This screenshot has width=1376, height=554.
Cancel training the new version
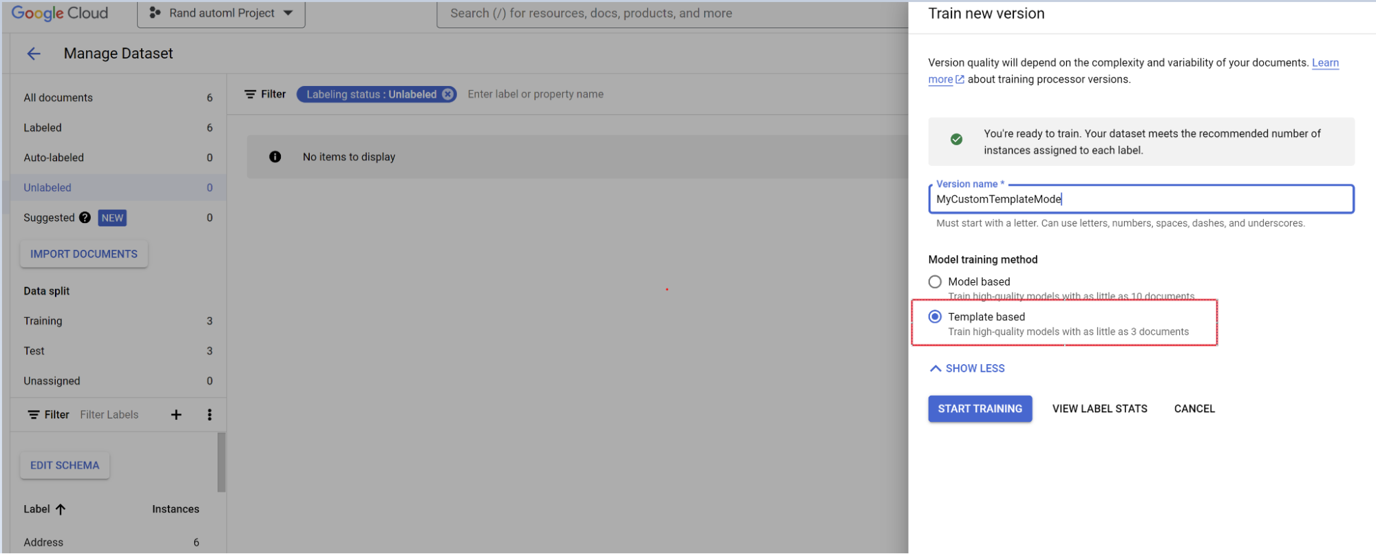(1194, 409)
